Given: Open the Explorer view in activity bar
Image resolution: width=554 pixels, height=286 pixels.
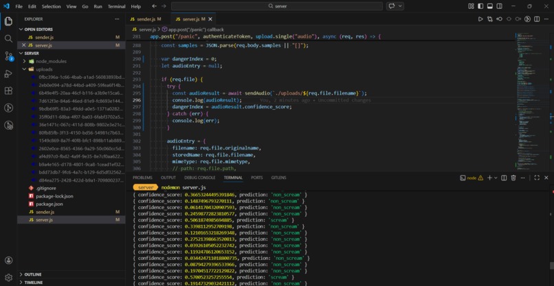Looking at the screenshot, I should tap(8, 21).
